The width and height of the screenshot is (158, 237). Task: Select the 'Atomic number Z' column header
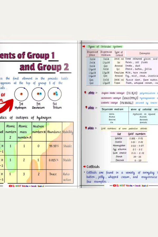[11, 132]
